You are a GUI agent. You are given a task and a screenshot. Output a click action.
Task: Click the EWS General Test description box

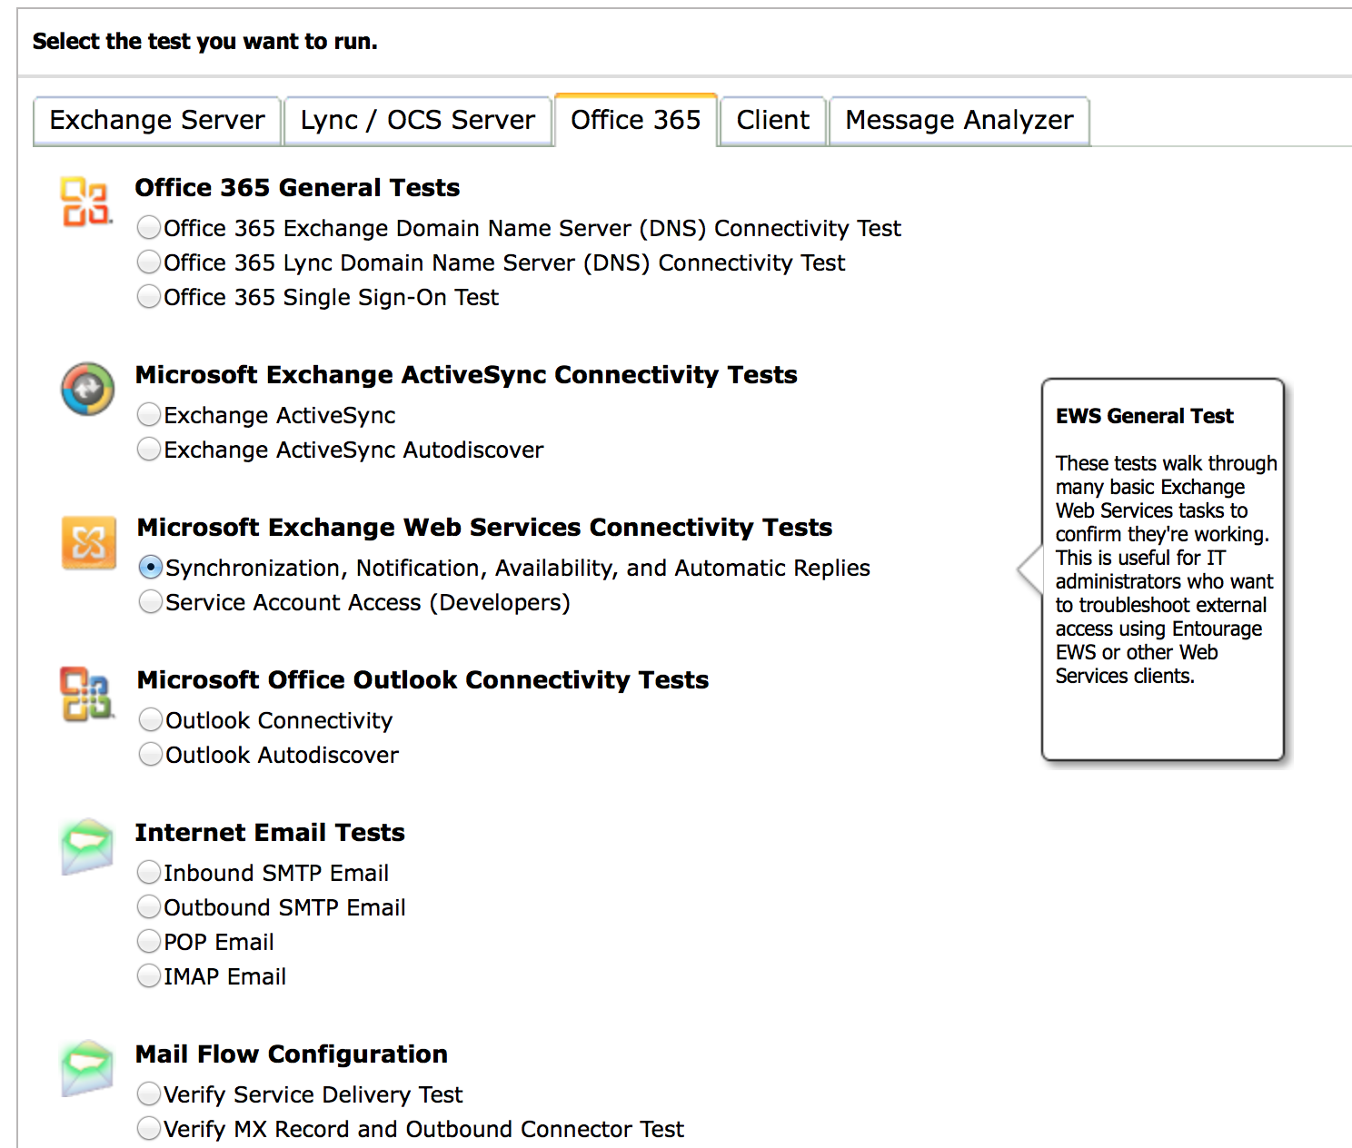click(1162, 569)
